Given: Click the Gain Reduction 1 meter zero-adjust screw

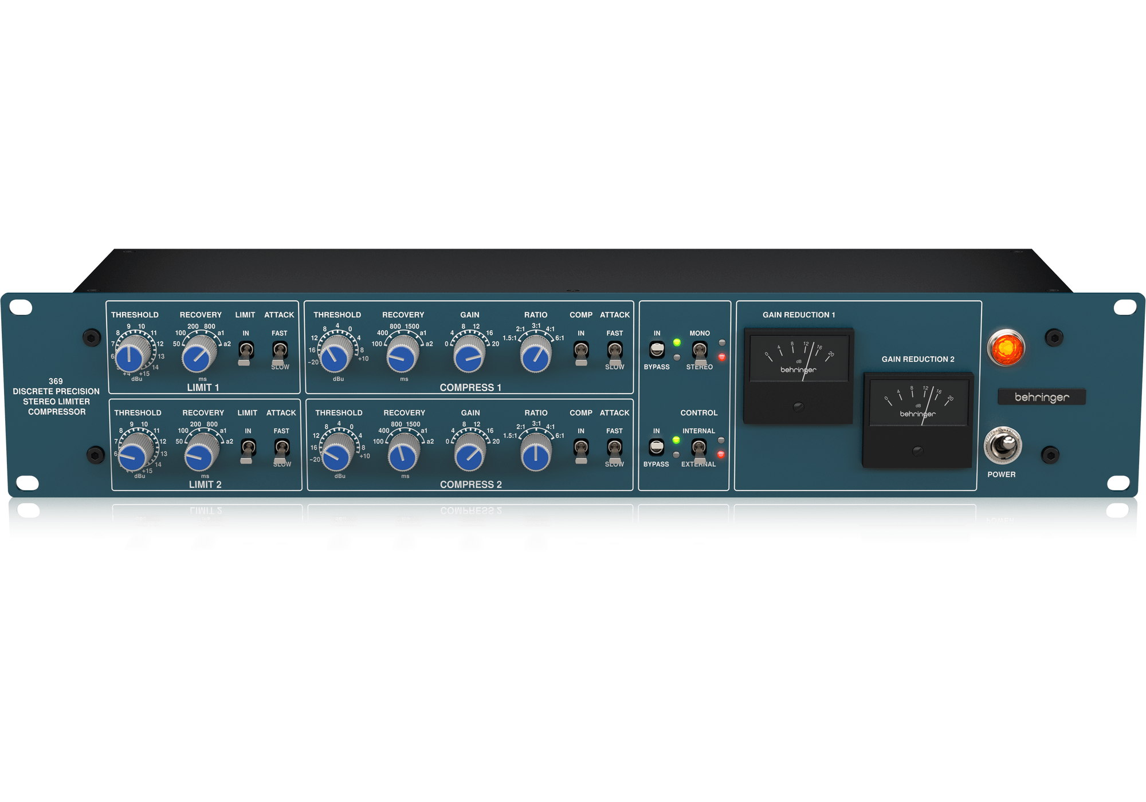Looking at the screenshot, I should coord(798,407).
